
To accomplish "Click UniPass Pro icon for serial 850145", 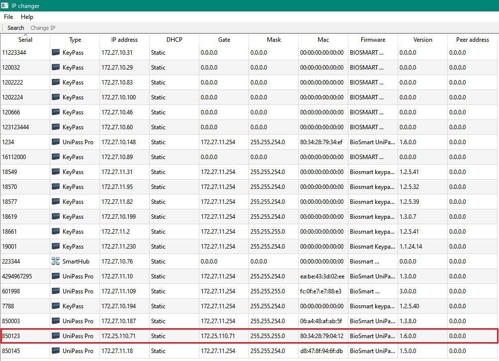I will tap(56, 351).
